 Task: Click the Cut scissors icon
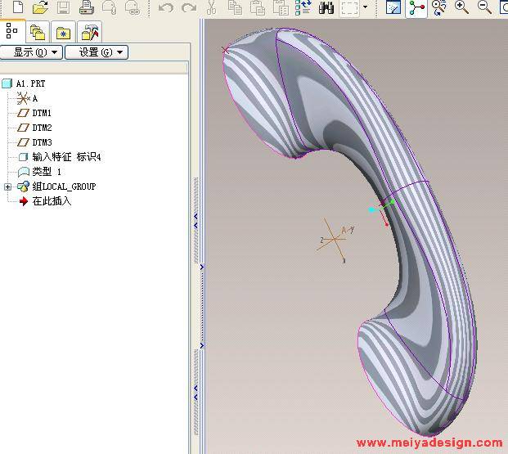(211, 7)
